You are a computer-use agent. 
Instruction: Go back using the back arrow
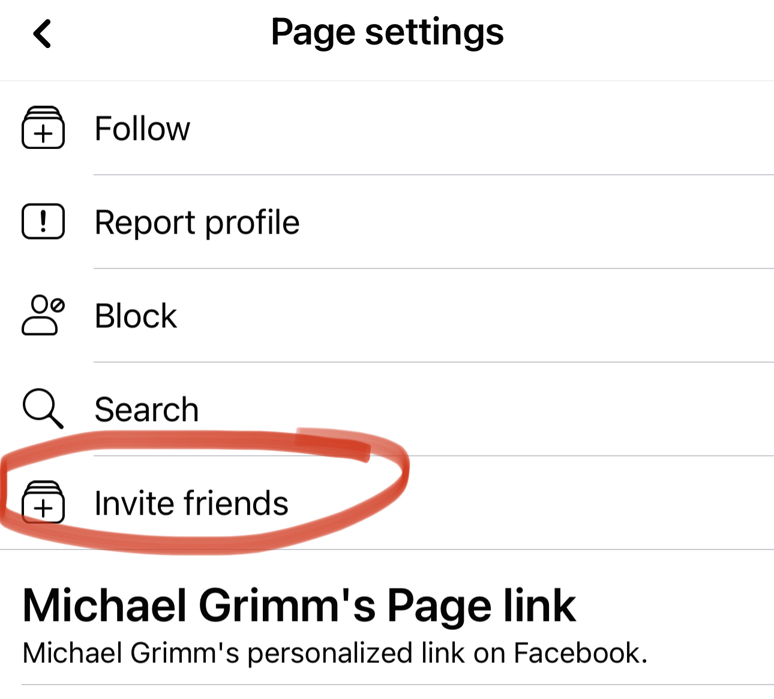[x=42, y=34]
